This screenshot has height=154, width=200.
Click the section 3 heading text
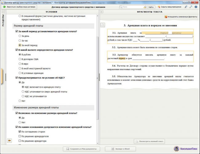click(x=150, y=26)
